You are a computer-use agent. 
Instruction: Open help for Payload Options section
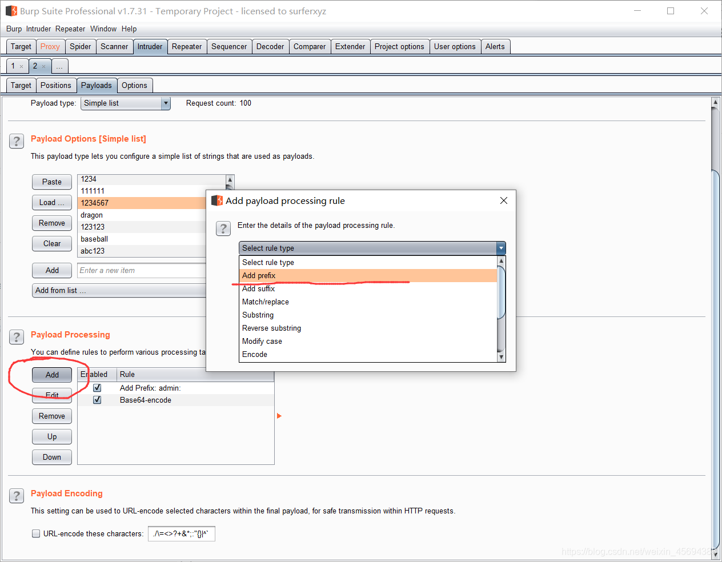(x=17, y=141)
